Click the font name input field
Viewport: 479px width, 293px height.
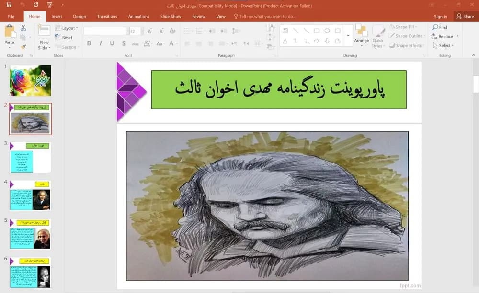[105, 31]
